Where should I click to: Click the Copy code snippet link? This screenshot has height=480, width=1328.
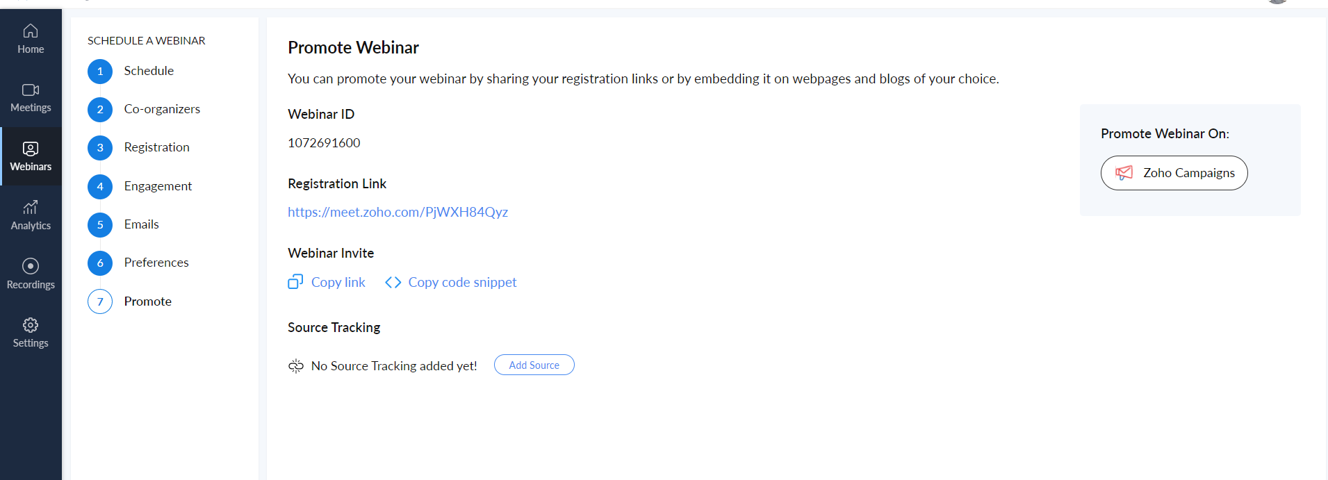pyautogui.click(x=462, y=282)
